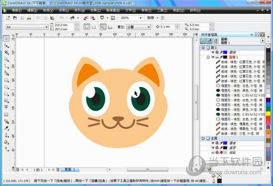This screenshot has height=186, width=273.
Task: Select the 頁面 1 page tab
Action: (70, 170)
